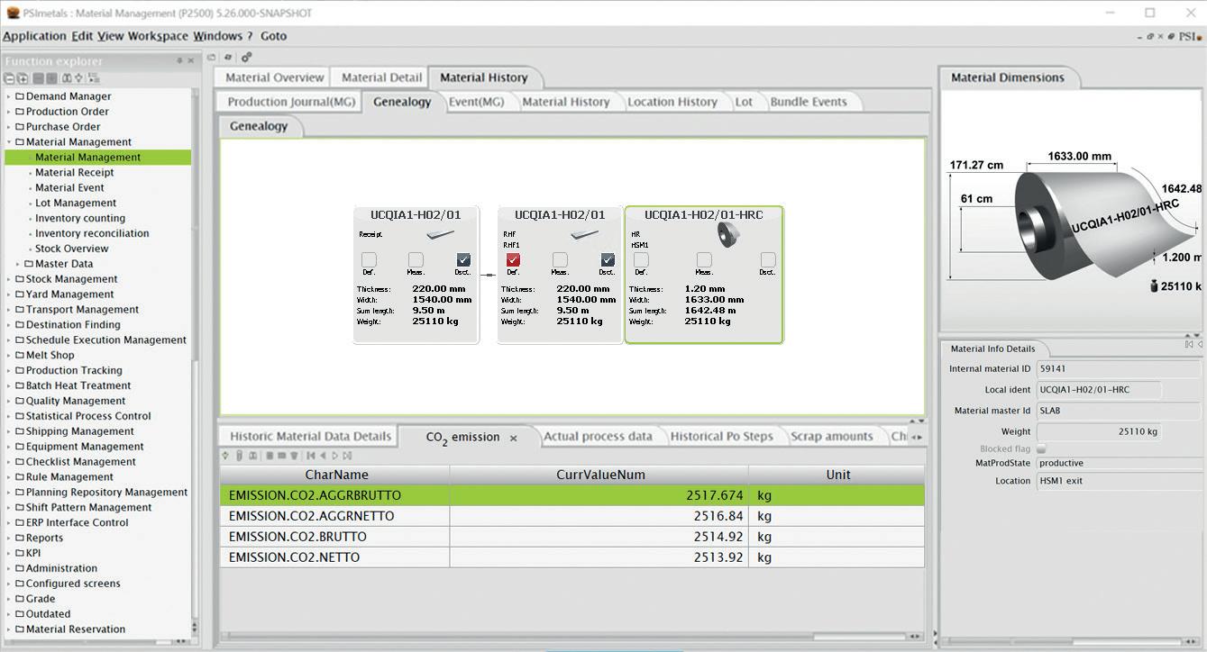The height and width of the screenshot is (652, 1207).
Task: Select the EMISSION.CO2.NETTO row
Action: (x=572, y=557)
